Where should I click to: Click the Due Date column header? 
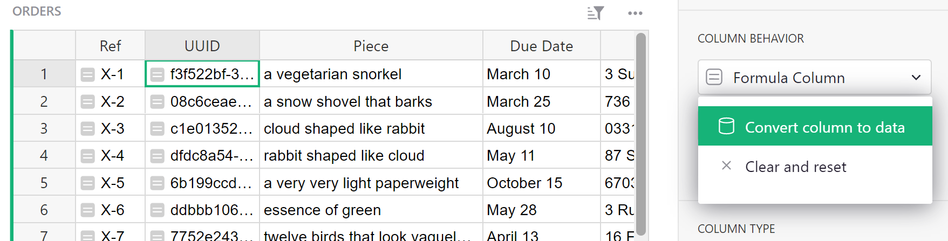[541, 46]
